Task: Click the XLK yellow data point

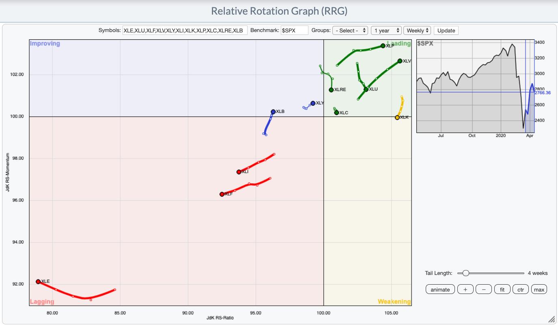Action: [x=397, y=118]
